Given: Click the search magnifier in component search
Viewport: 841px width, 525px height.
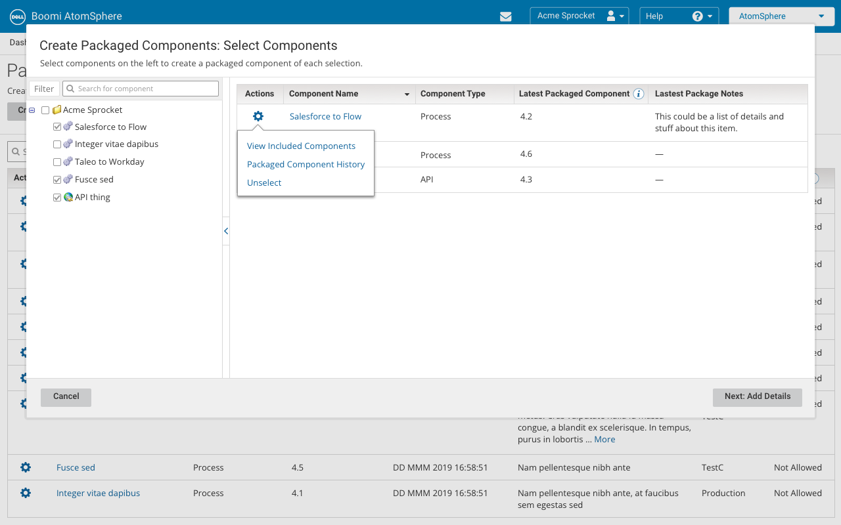Looking at the screenshot, I should coord(70,89).
